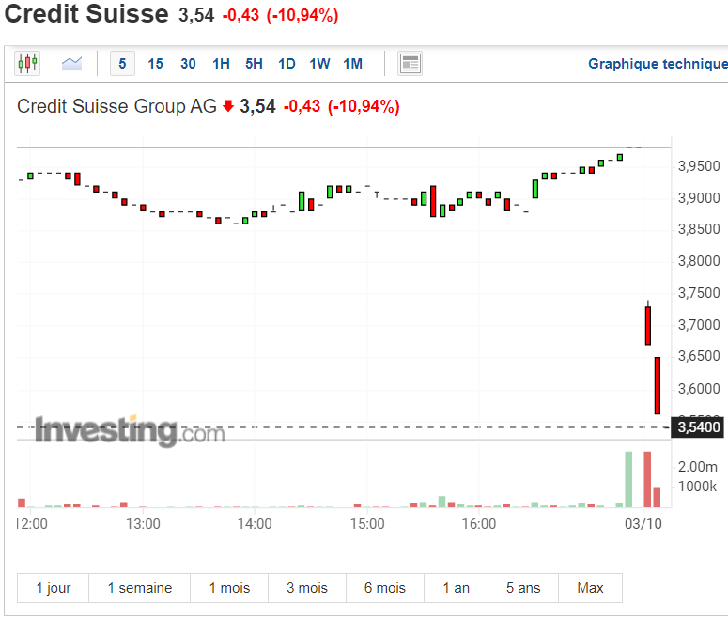
Task: Set range to 1 an
Action: tap(456, 588)
